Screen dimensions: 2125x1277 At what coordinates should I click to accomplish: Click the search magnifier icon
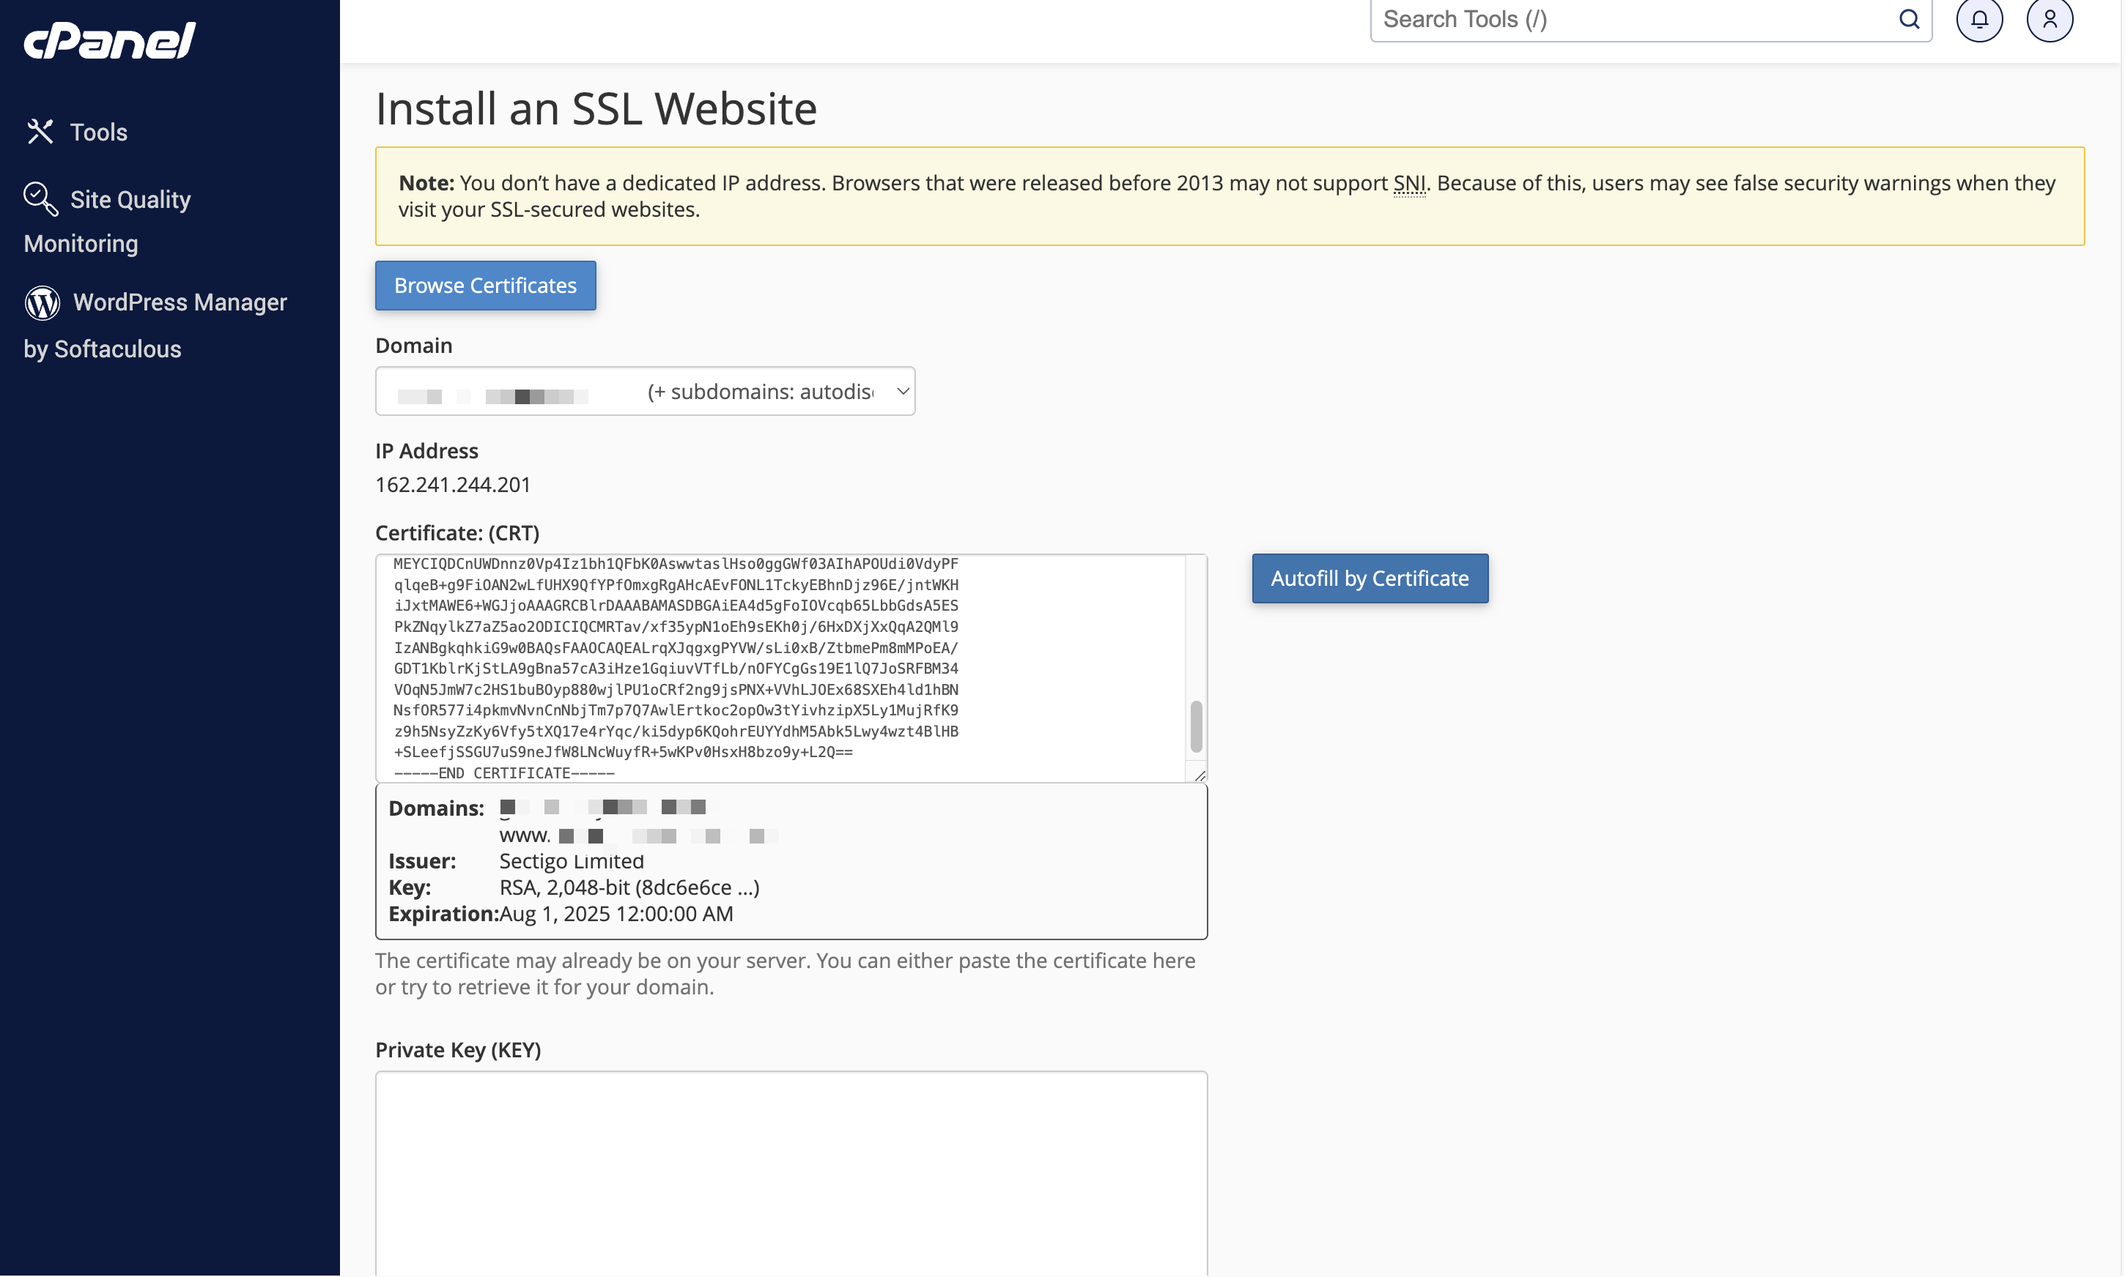coord(1909,19)
